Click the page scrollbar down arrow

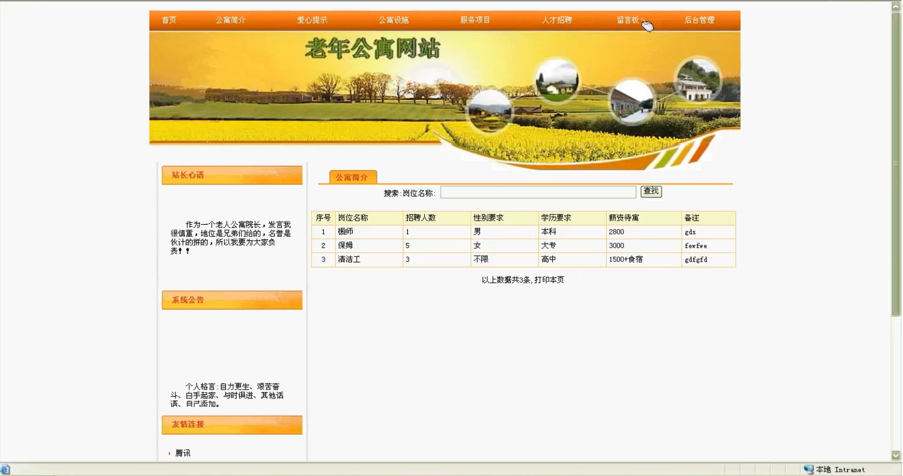click(896, 456)
